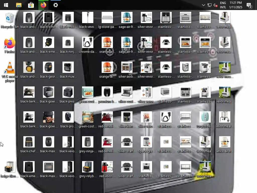Image resolution: width=257 pixels, height=193 pixels.
Task: Select the grey-ninja image file
Action: [x=88, y=145]
